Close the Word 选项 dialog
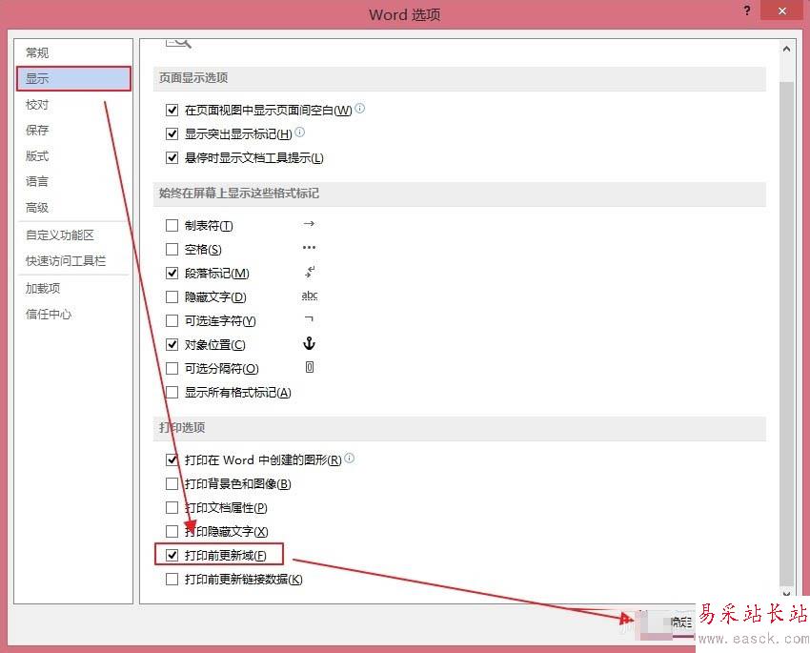This screenshot has height=653, width=810. click(x=782, y=10)
